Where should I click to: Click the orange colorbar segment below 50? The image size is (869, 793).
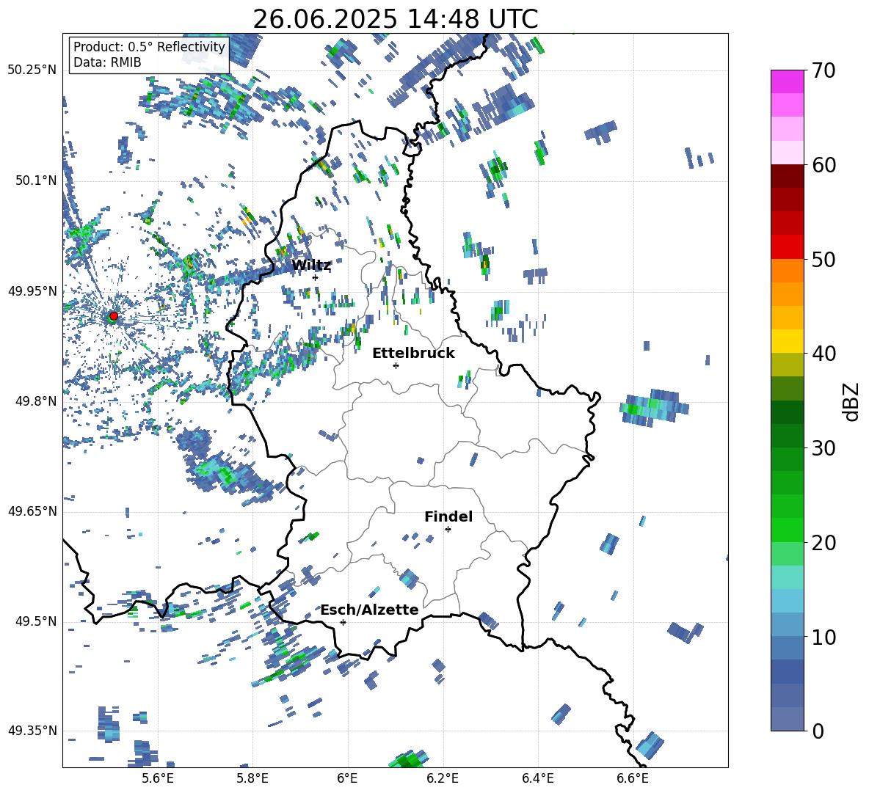[787, 271]
